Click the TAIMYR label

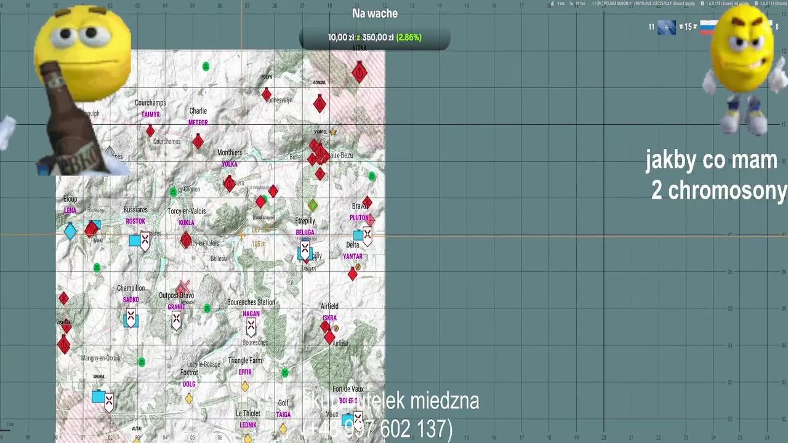click(x=151, y=114)
